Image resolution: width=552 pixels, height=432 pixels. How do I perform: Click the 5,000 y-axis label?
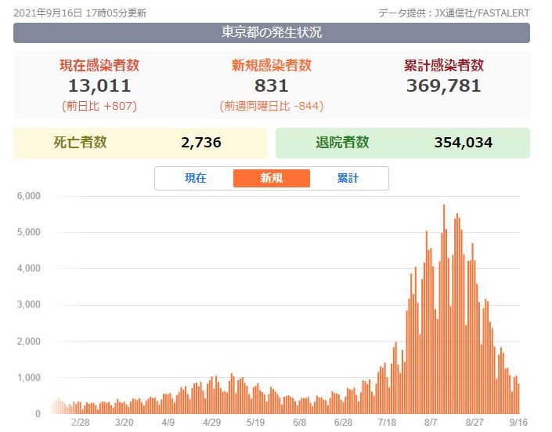pyautogui.click(x=29, y=232)
